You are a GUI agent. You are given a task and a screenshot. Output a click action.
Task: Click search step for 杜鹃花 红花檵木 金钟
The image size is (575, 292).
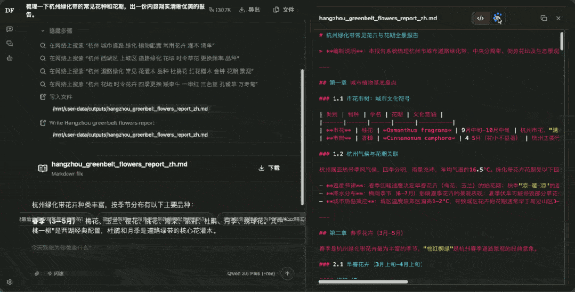[x=147, y=71]
